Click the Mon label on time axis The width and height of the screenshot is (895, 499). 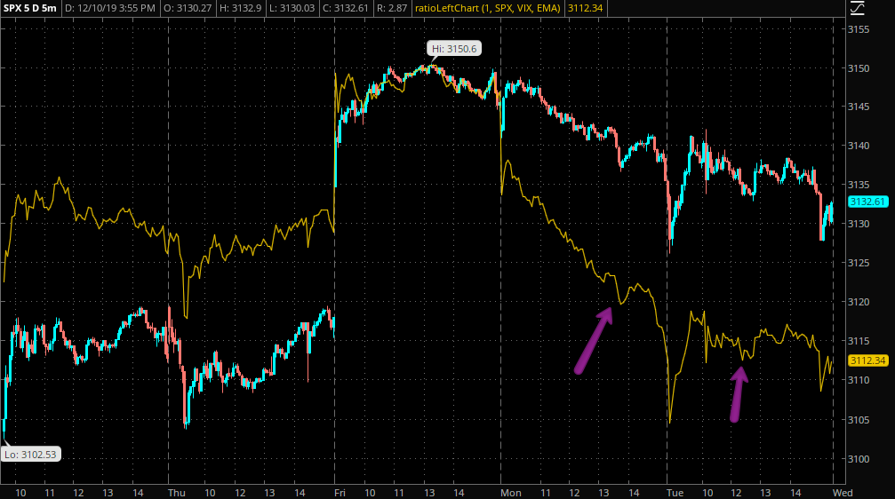click(511, 493)
